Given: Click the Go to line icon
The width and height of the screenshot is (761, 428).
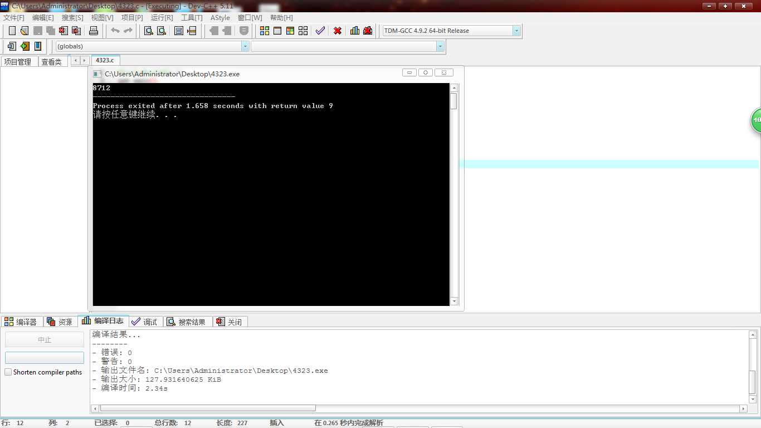Looking at the screenshot, I should click(x=192, y=31).
